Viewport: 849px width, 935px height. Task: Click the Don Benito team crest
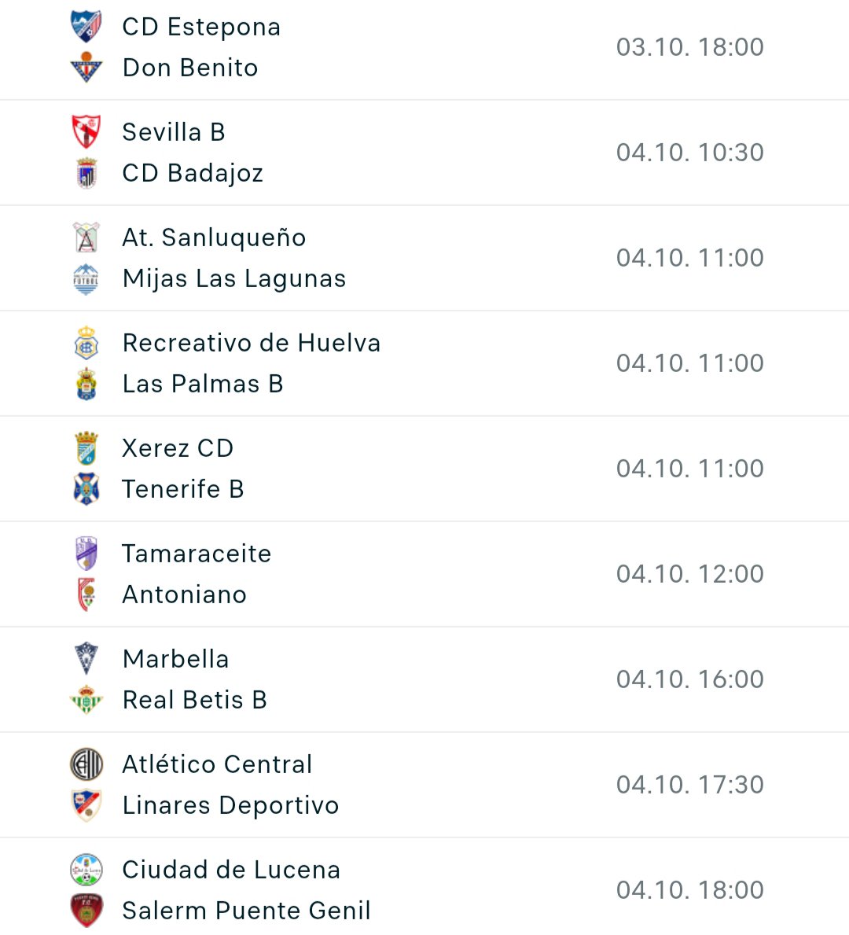pyautogui.click(x=86, y=68)
